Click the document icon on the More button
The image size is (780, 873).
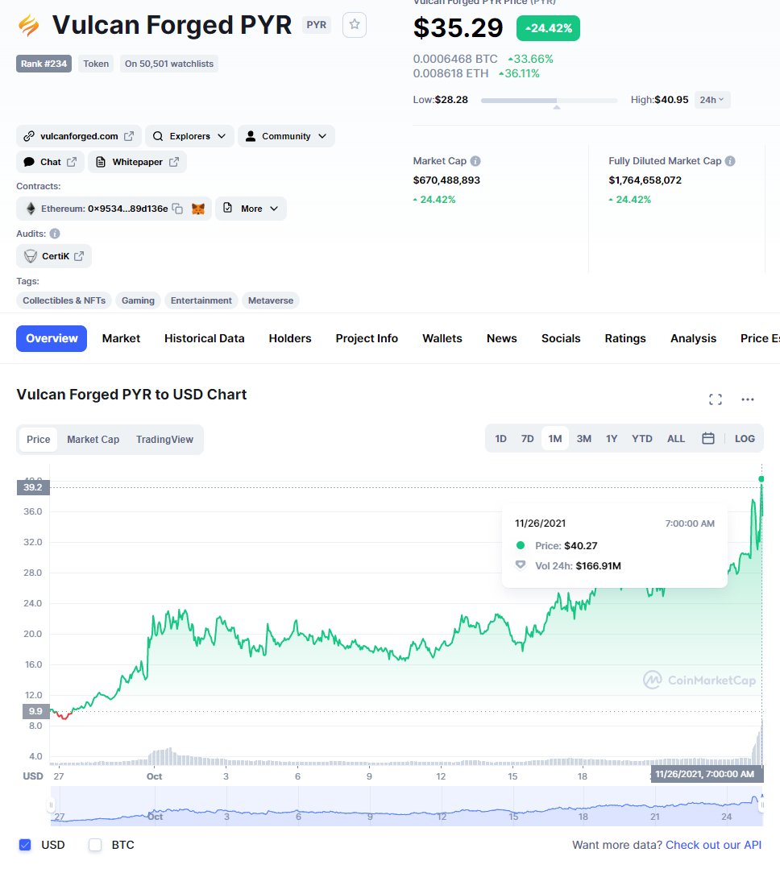tap(227, 208)
